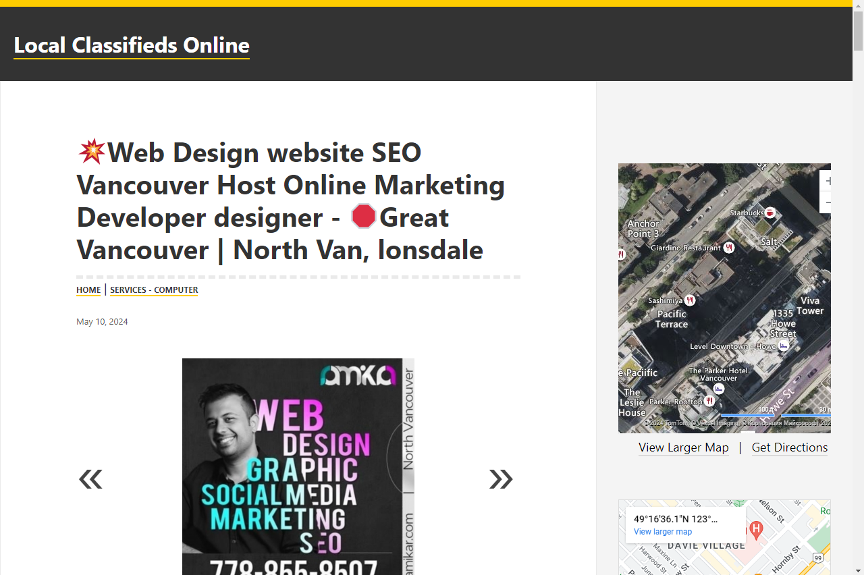Click the vertical scrollbar thumb
Viewport: 864px width, 575px height.
858,30
